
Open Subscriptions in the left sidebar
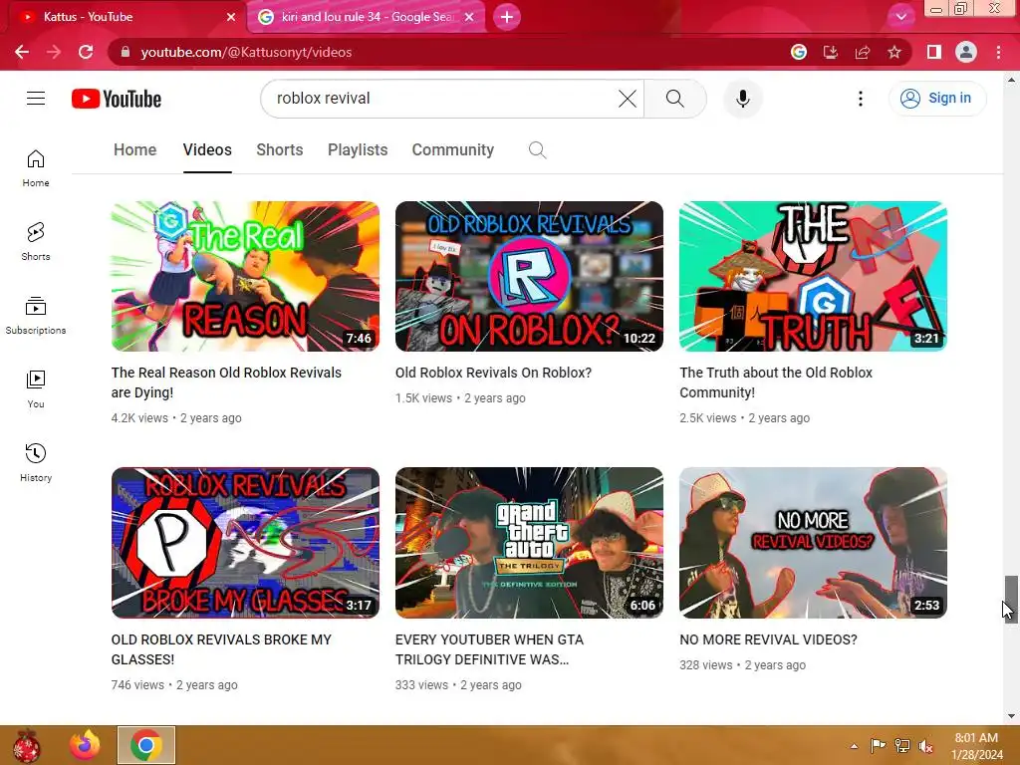[36, 316]
